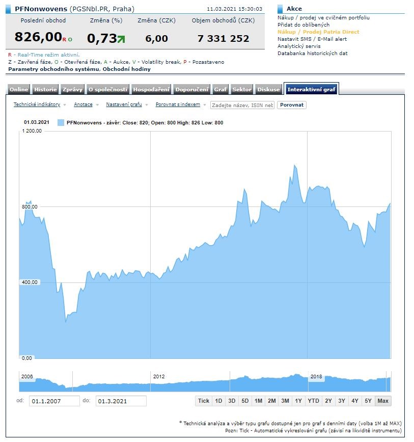Click the 'do' end date field

point(121,401)
